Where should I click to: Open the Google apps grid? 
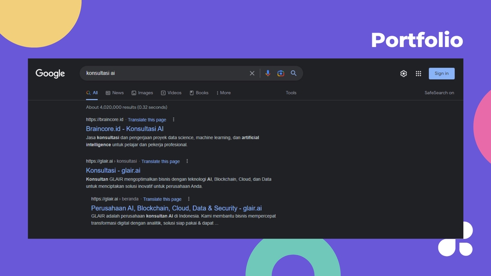(x=418, y=74)
